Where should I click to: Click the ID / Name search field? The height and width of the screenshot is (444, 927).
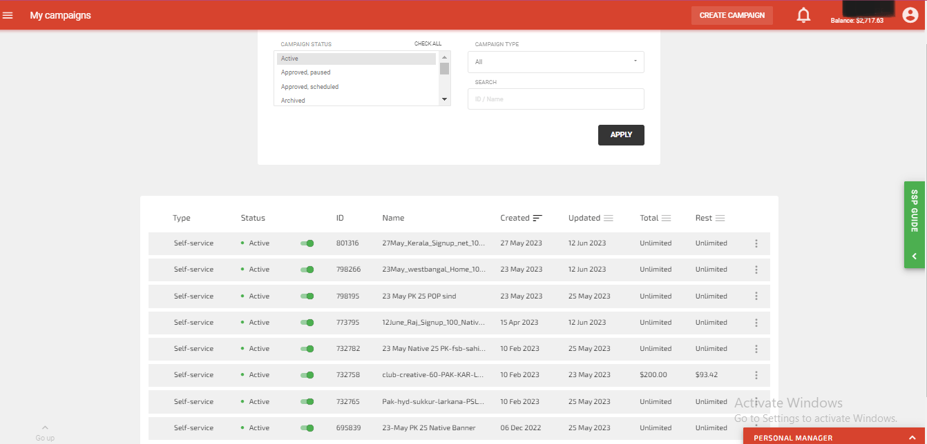pos(556,99)
